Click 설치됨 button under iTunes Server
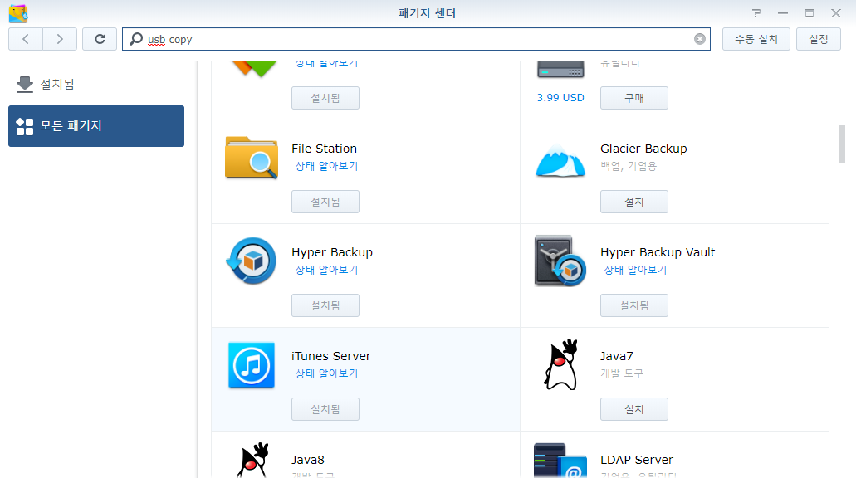 (x=325, y=408)
